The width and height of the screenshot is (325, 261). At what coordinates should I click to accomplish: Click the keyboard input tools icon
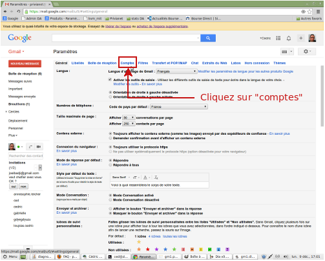point(284,52)
